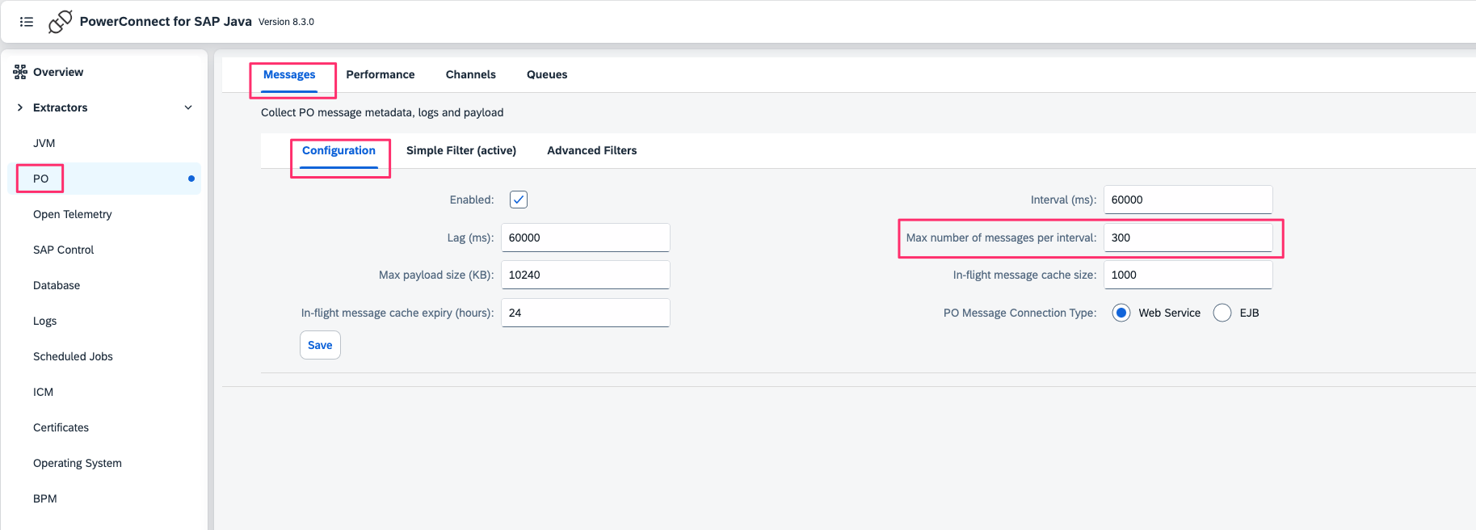Open the Simple Filter (active) subtab

coord(460,150)
